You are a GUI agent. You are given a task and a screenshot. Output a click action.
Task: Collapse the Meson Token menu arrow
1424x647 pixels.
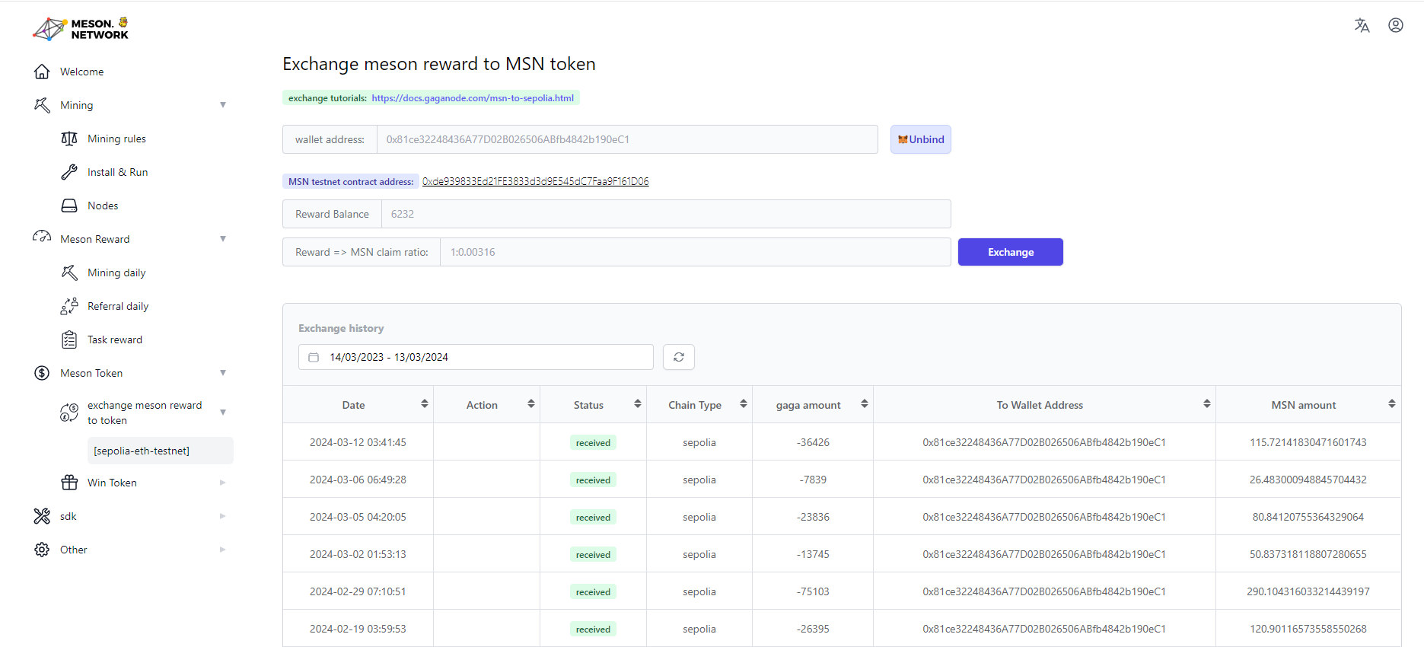[223, 373]
